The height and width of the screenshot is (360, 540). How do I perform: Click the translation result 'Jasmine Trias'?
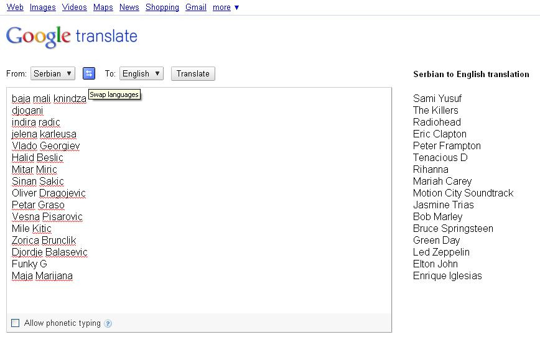tap(444, 205)
